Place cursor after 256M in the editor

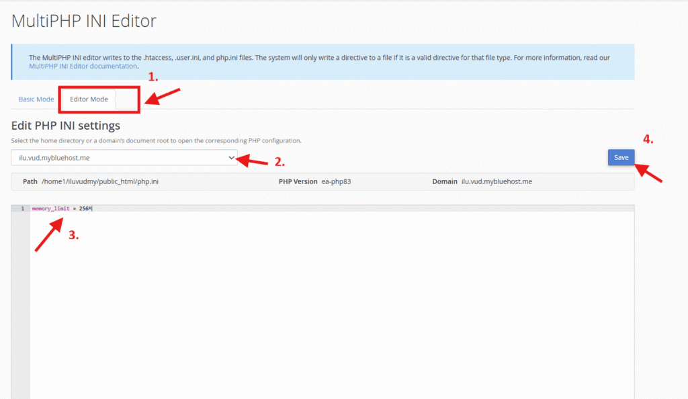tap(93, 209)
